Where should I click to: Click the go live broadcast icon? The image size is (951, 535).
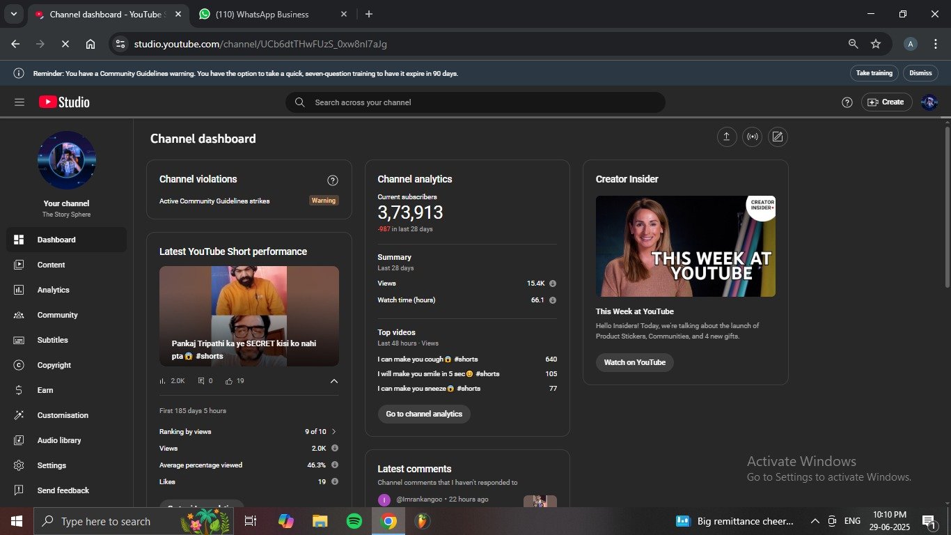[752, 137]
